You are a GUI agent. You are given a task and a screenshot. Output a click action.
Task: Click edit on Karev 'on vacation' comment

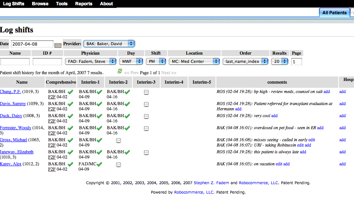279,164
